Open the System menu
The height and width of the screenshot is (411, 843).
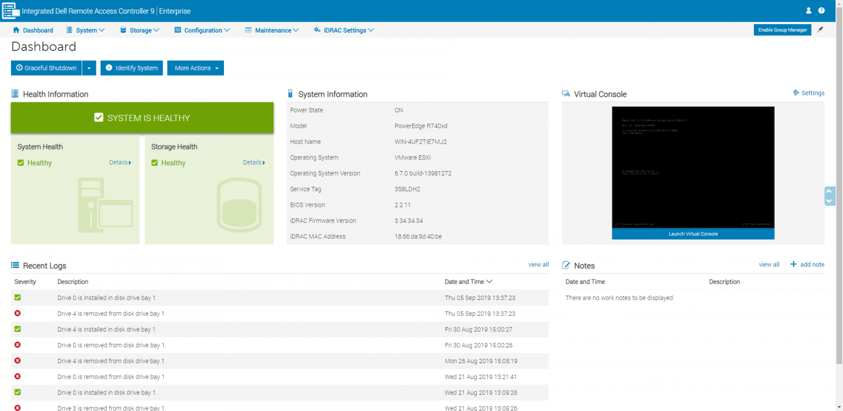point(85,30)
